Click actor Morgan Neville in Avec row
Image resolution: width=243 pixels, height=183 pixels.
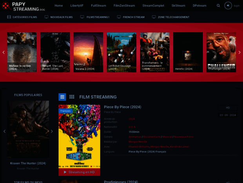[160, 147]
